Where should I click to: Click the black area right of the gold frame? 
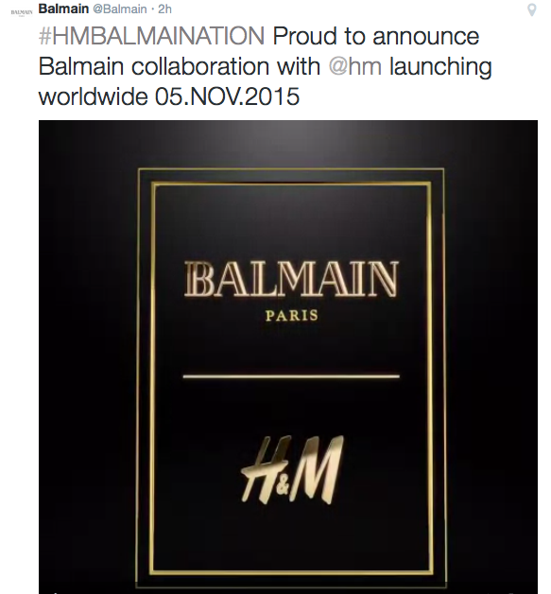coord(491,356)
